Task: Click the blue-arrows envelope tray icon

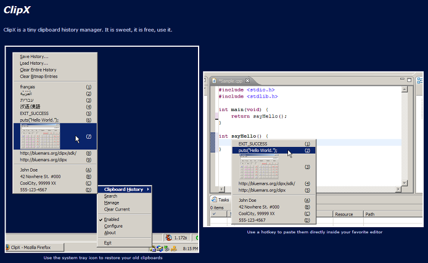Action: tap(160, 249)
